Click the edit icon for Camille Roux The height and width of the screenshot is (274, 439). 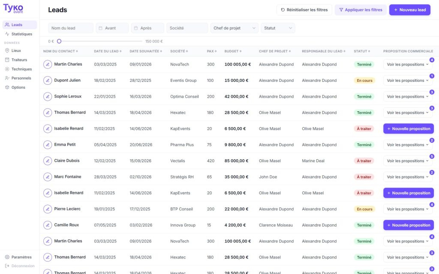coord(48,225)
